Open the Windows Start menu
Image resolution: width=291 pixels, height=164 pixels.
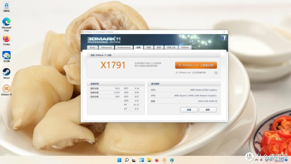point(119,160)
